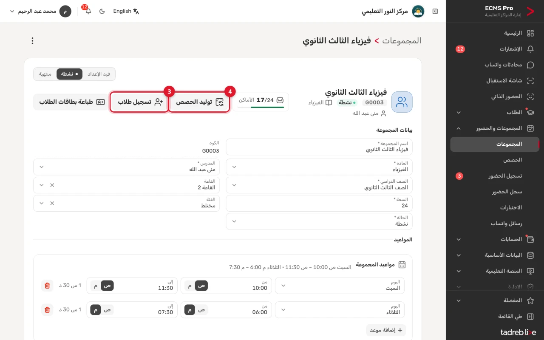Viewport: 544px width, 340px height.
Task: Open the المادة dropdown
Action: [x=319, y=167]
